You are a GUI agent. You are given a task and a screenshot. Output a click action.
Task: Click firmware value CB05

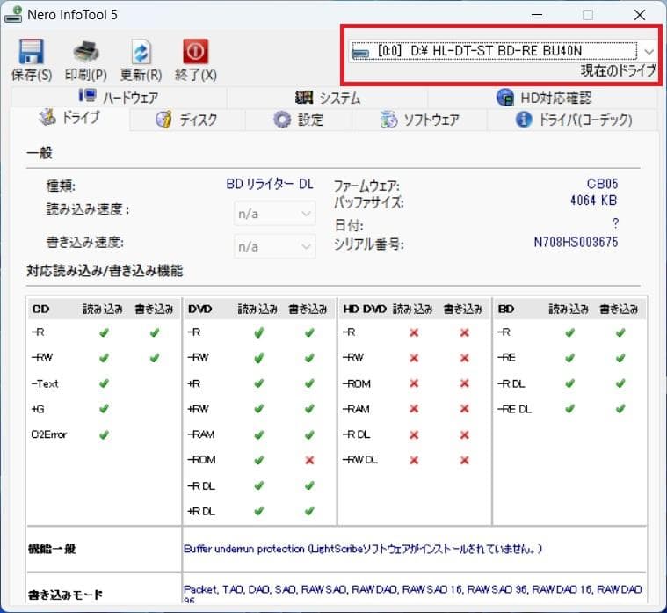pyautogui.click(x=602, y=184)
